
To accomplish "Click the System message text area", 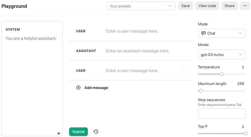I will [32, 82].
